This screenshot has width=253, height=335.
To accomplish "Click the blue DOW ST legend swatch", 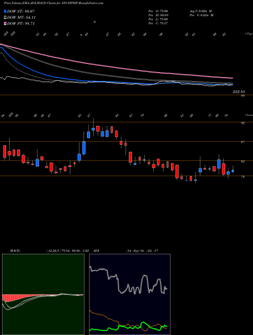I will pos(5,11).
